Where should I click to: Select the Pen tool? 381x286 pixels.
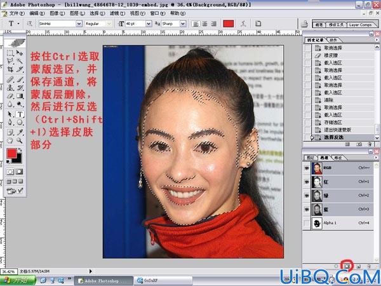click(10, 122)
